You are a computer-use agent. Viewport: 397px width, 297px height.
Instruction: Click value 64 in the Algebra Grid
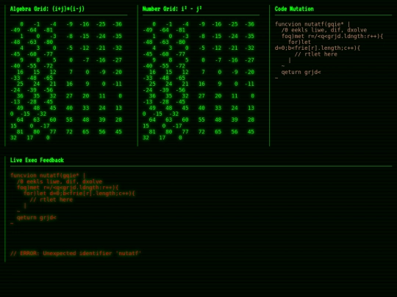tap(20, 120)
